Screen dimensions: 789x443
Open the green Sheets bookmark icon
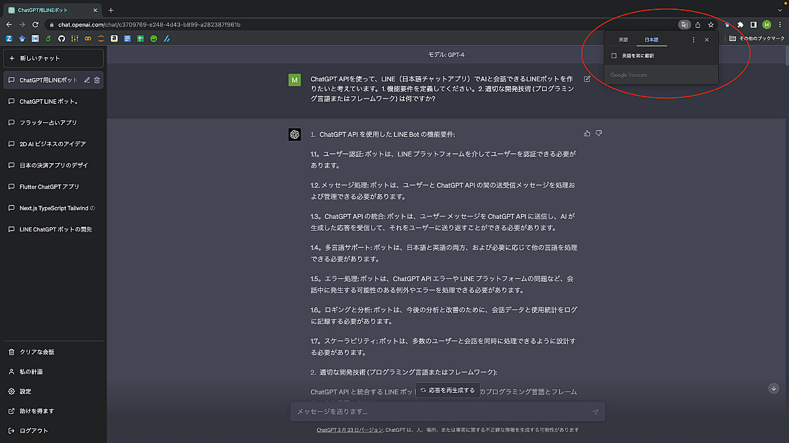(140, 38)
